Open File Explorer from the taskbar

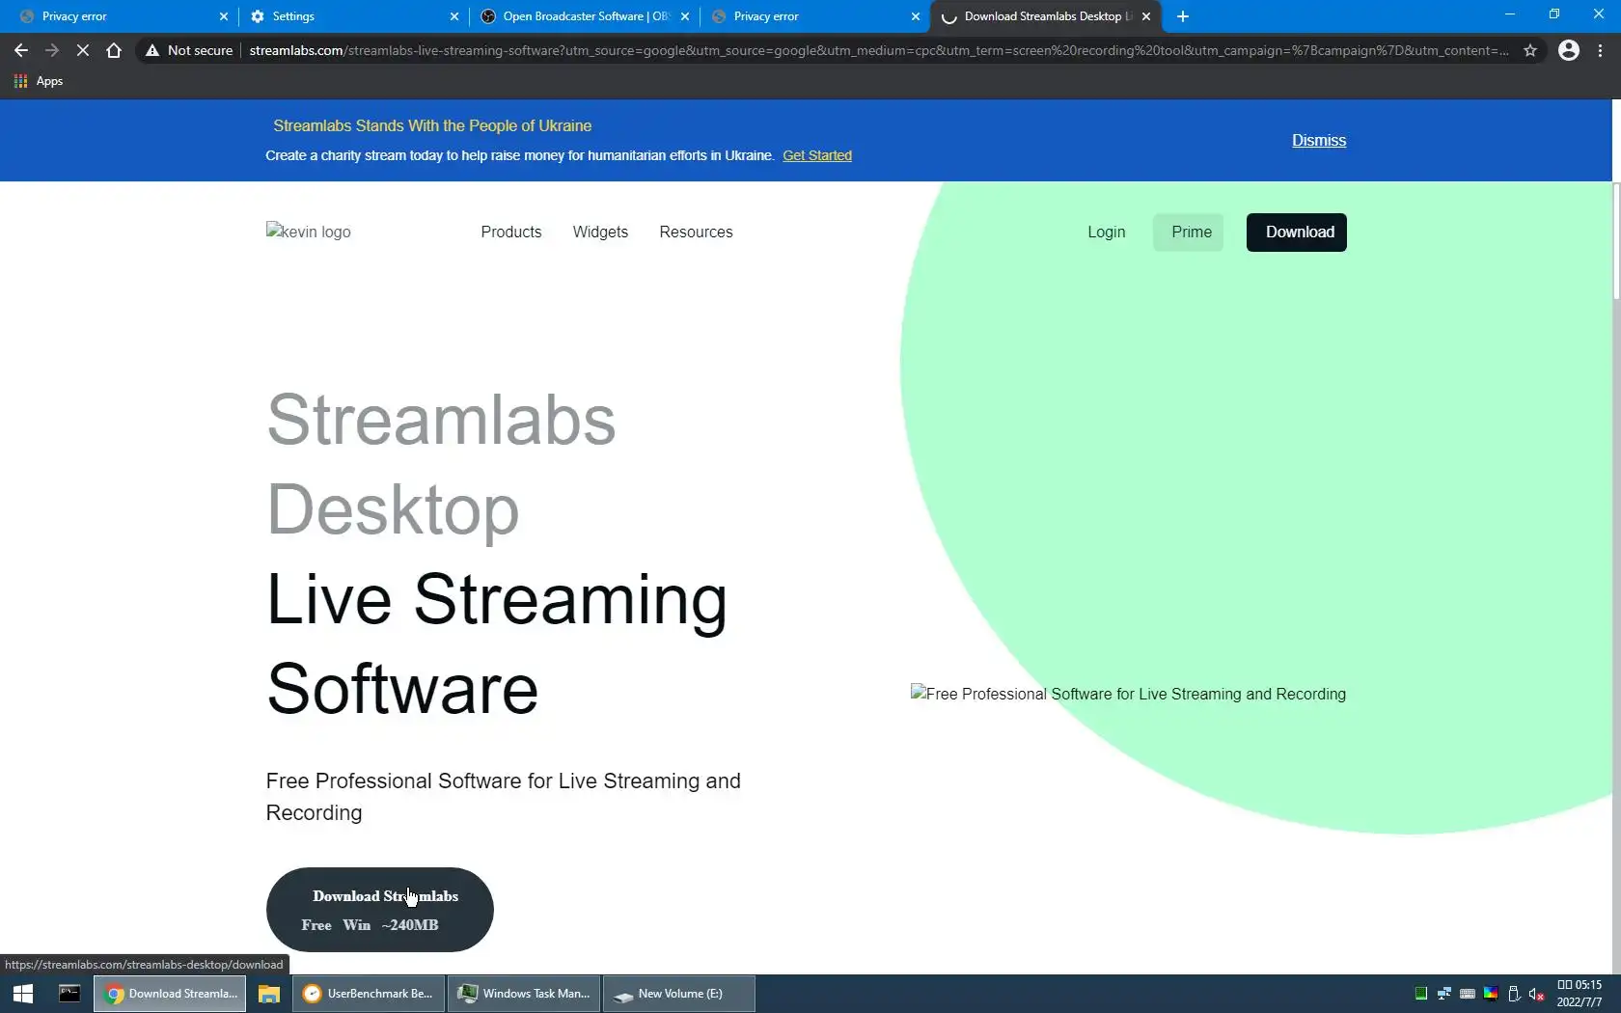269,994
